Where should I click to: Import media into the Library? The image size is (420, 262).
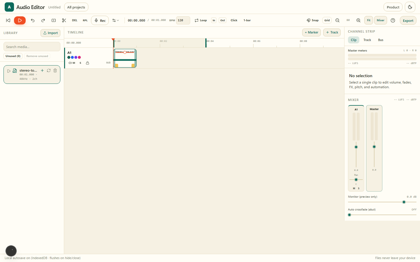[50, 33]
